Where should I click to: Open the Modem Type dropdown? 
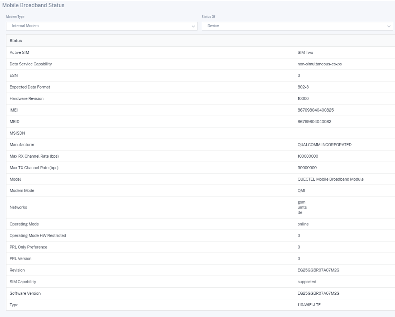click(x=102, y=26)
